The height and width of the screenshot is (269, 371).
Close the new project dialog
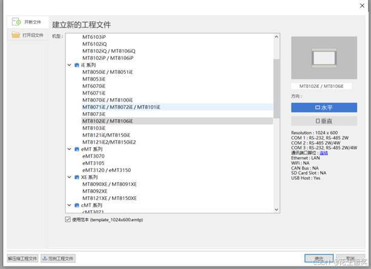click(362, 5)
